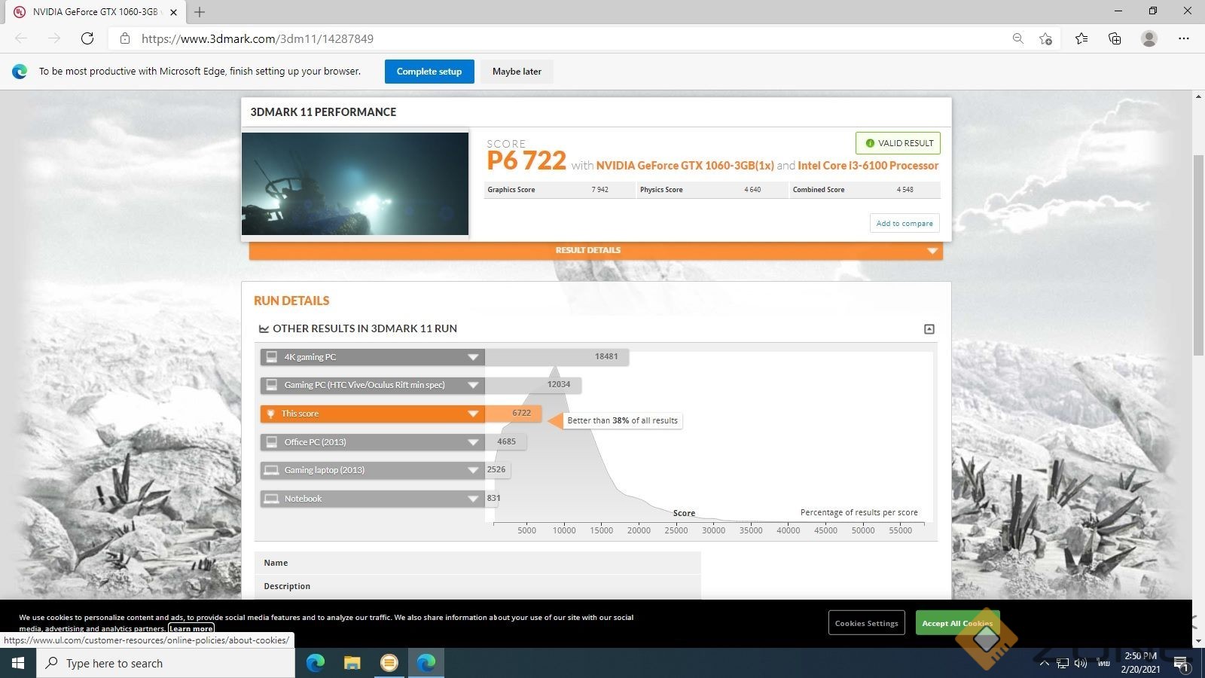Open Cookies Settings
Image resolution: width=1205 pixels, height=678 pixels.
[x=867, y=623]
